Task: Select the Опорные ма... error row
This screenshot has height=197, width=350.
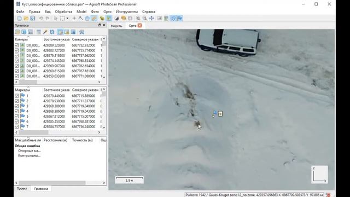Action: [29, 151]
